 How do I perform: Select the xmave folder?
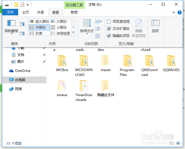62,88
